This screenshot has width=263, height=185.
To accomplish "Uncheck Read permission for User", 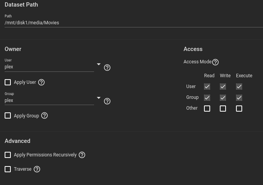I will coord(207,87).
